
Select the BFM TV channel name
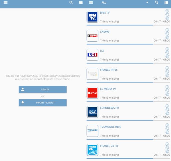[105, 13]
